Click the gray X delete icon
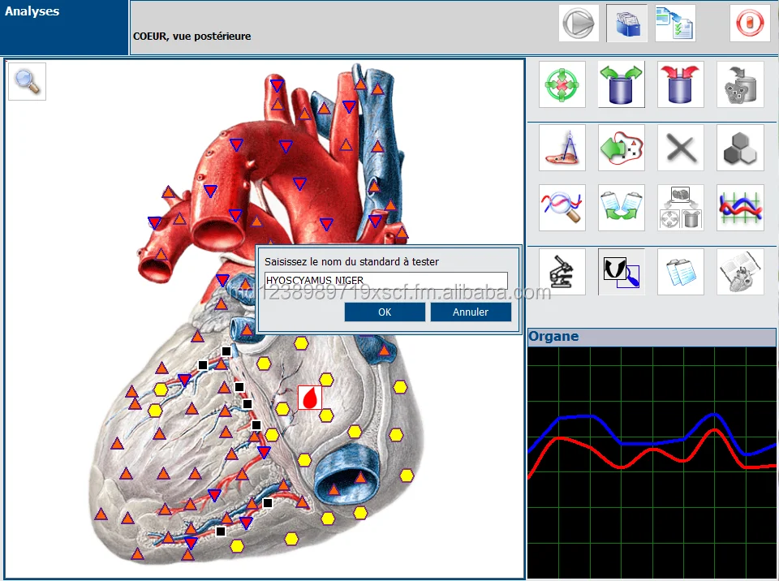The image size is (779, 581). (680, 148)
